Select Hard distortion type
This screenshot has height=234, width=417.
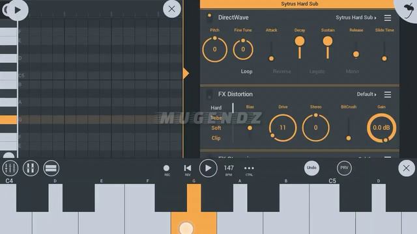216,108
